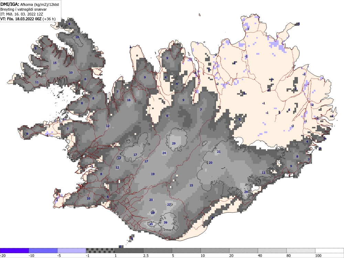
Task: Click the '80' legend scale label
Action: coord(289,256)
